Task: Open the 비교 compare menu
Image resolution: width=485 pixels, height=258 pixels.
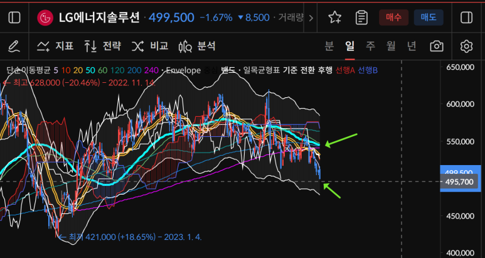Action: click(x=150, y=46)
